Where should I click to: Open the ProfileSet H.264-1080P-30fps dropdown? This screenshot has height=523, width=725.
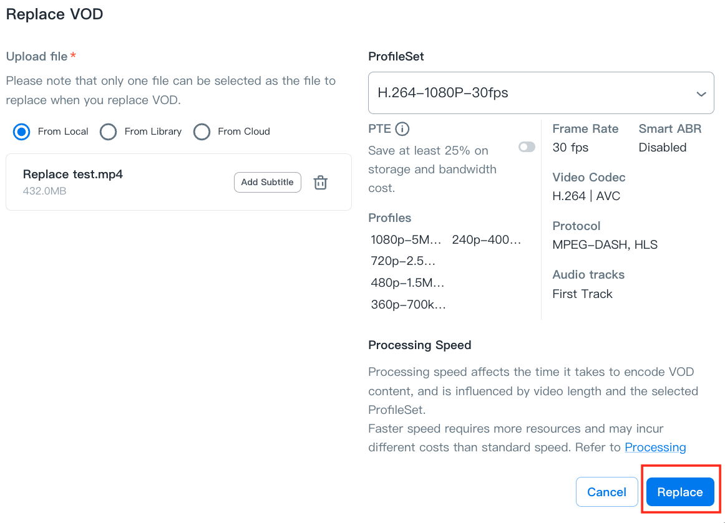541,94
